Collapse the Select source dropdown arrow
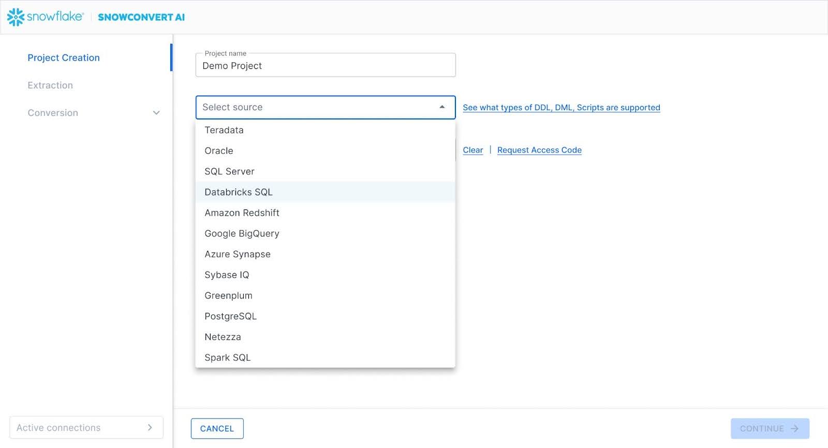Screen dimensions: 828x448 [442, 107]
